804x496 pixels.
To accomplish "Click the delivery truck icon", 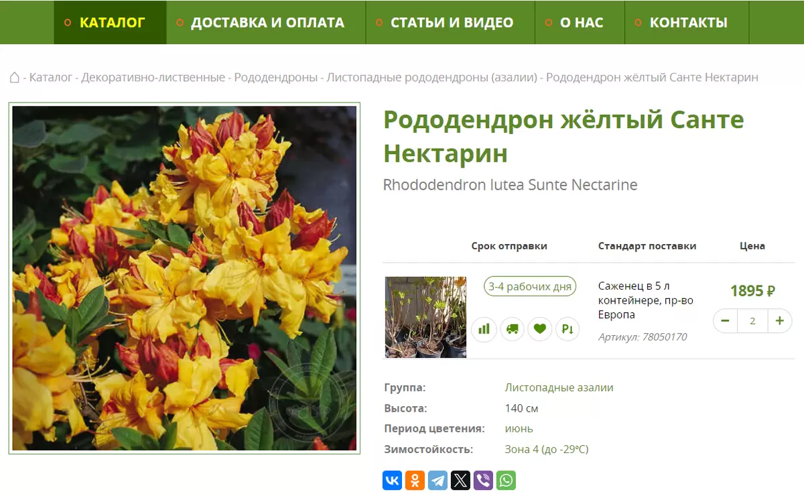I will [x=512, y=329].
